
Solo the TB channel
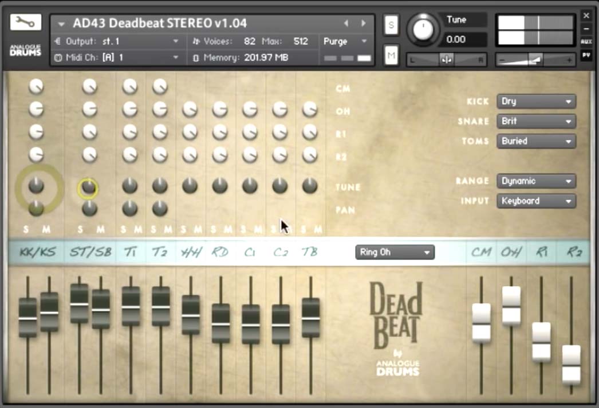click(304, 229)
